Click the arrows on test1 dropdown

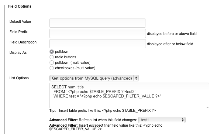pyautogui.click(x=183, y=120)
